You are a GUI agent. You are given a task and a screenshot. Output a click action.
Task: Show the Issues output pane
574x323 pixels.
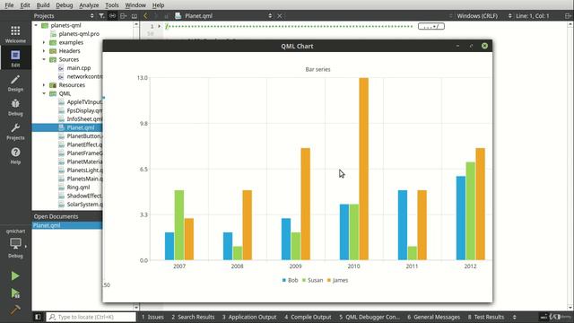tap(152, 317)
